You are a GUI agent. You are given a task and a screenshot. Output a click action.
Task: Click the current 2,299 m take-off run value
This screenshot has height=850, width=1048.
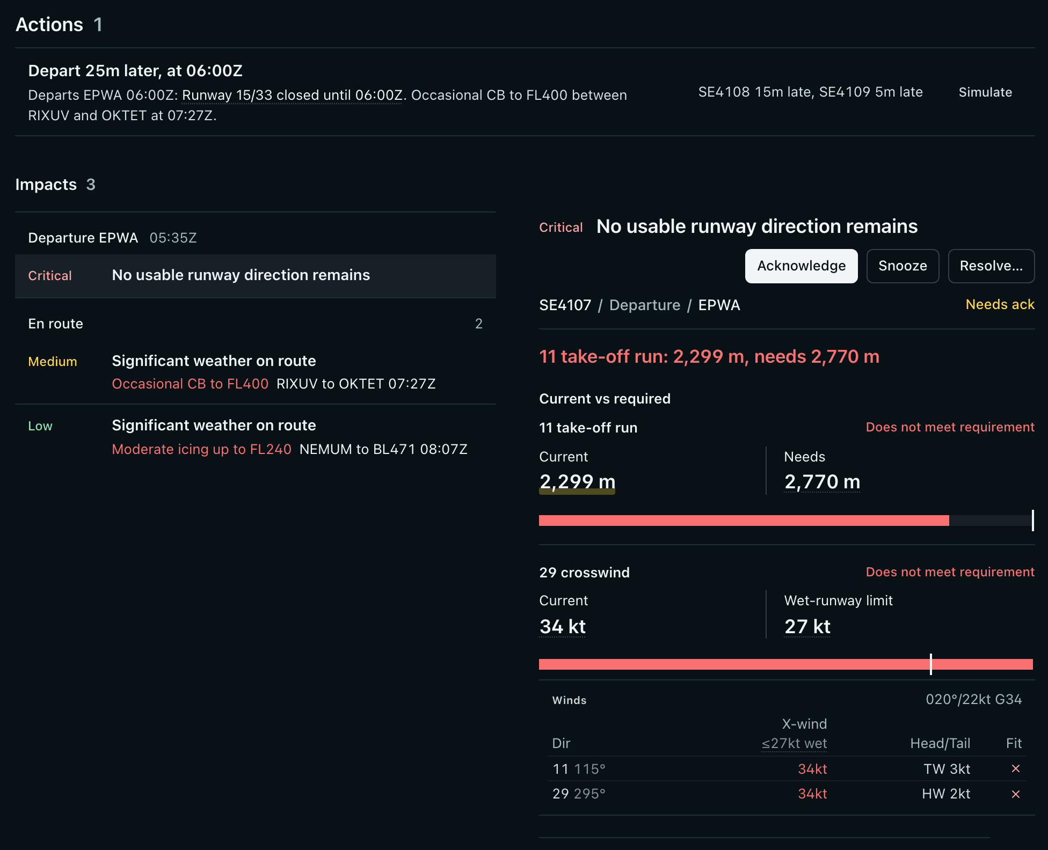point(577,481)
